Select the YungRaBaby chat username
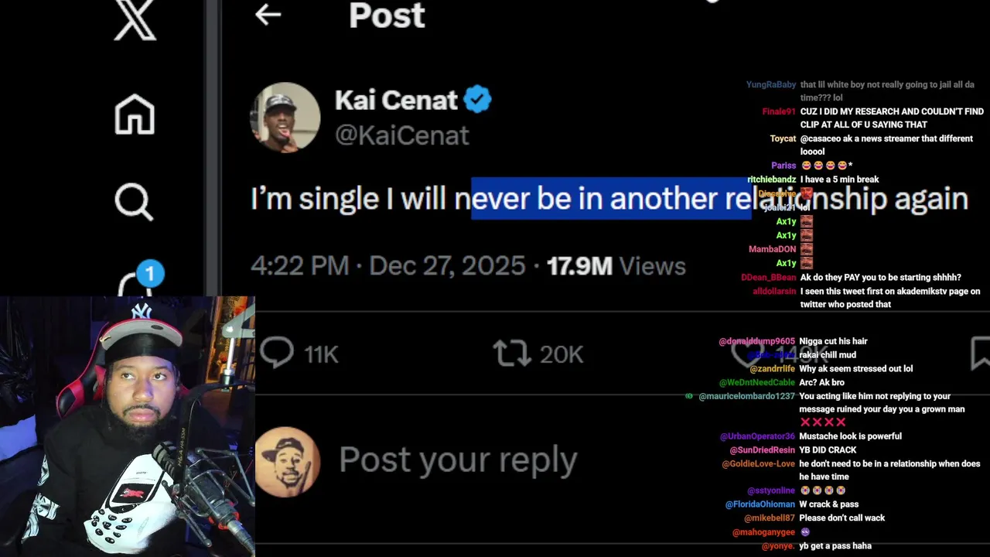990x557 pixels. click(770, 84)
